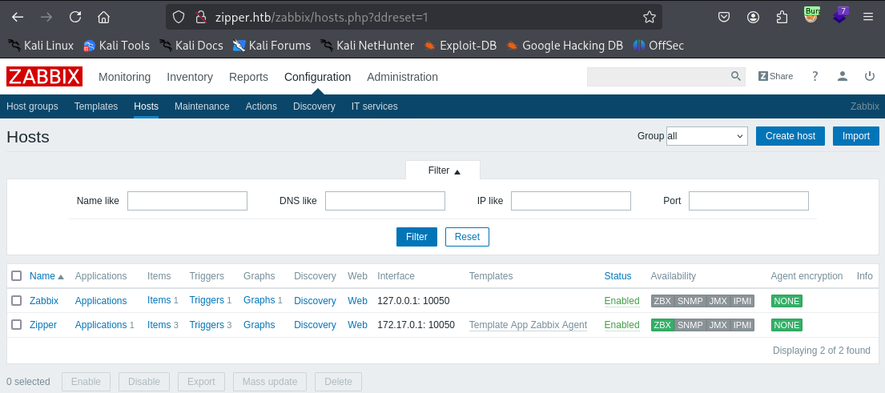The image size is (885, 393).
Task: Toggle Enabled status of Zabbix host
Action: click(622, 300)
